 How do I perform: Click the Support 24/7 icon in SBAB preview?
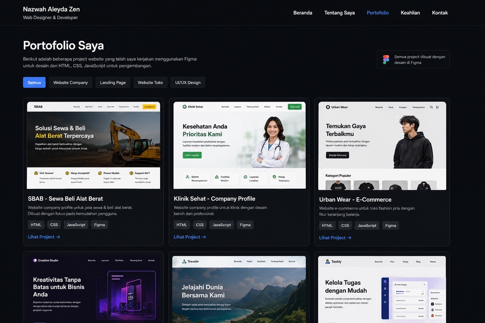coord(131,174)
